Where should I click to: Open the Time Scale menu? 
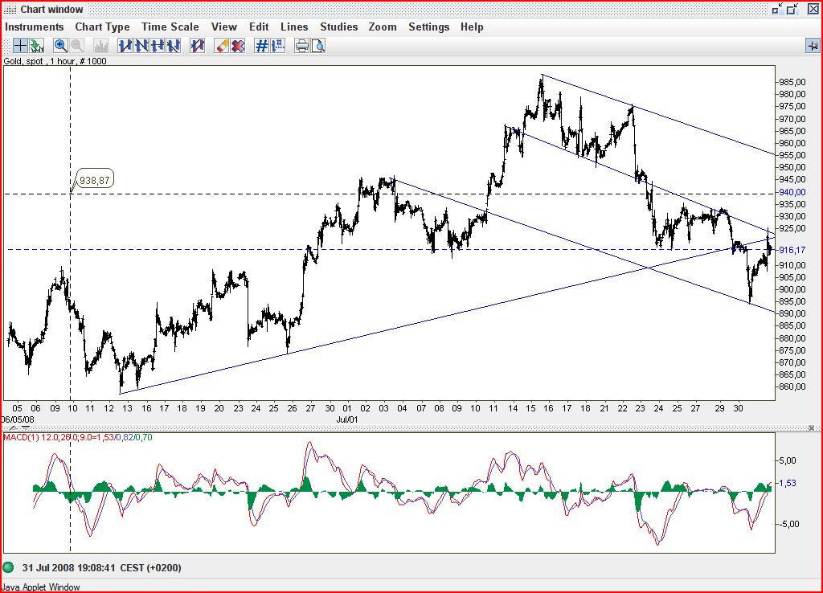click(x=170, y=27)
